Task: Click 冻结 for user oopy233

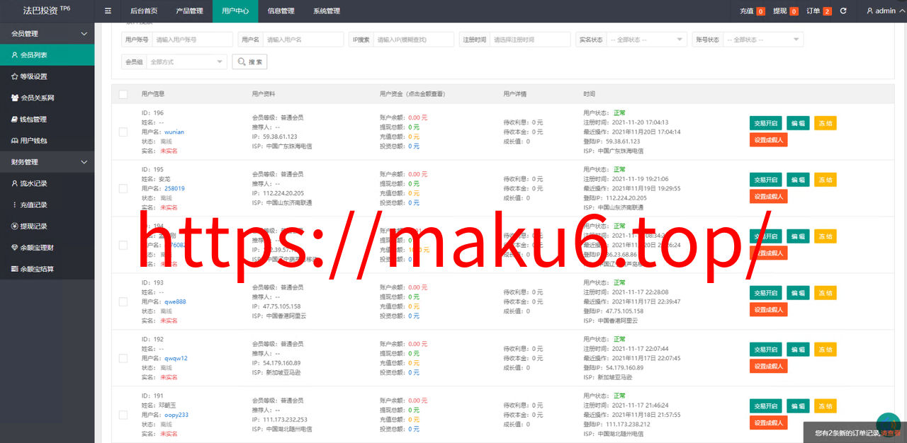Action: coord(825,406)
